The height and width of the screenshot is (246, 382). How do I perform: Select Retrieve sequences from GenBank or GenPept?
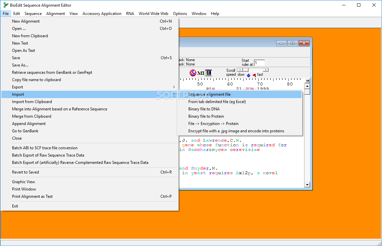[90, 72]
